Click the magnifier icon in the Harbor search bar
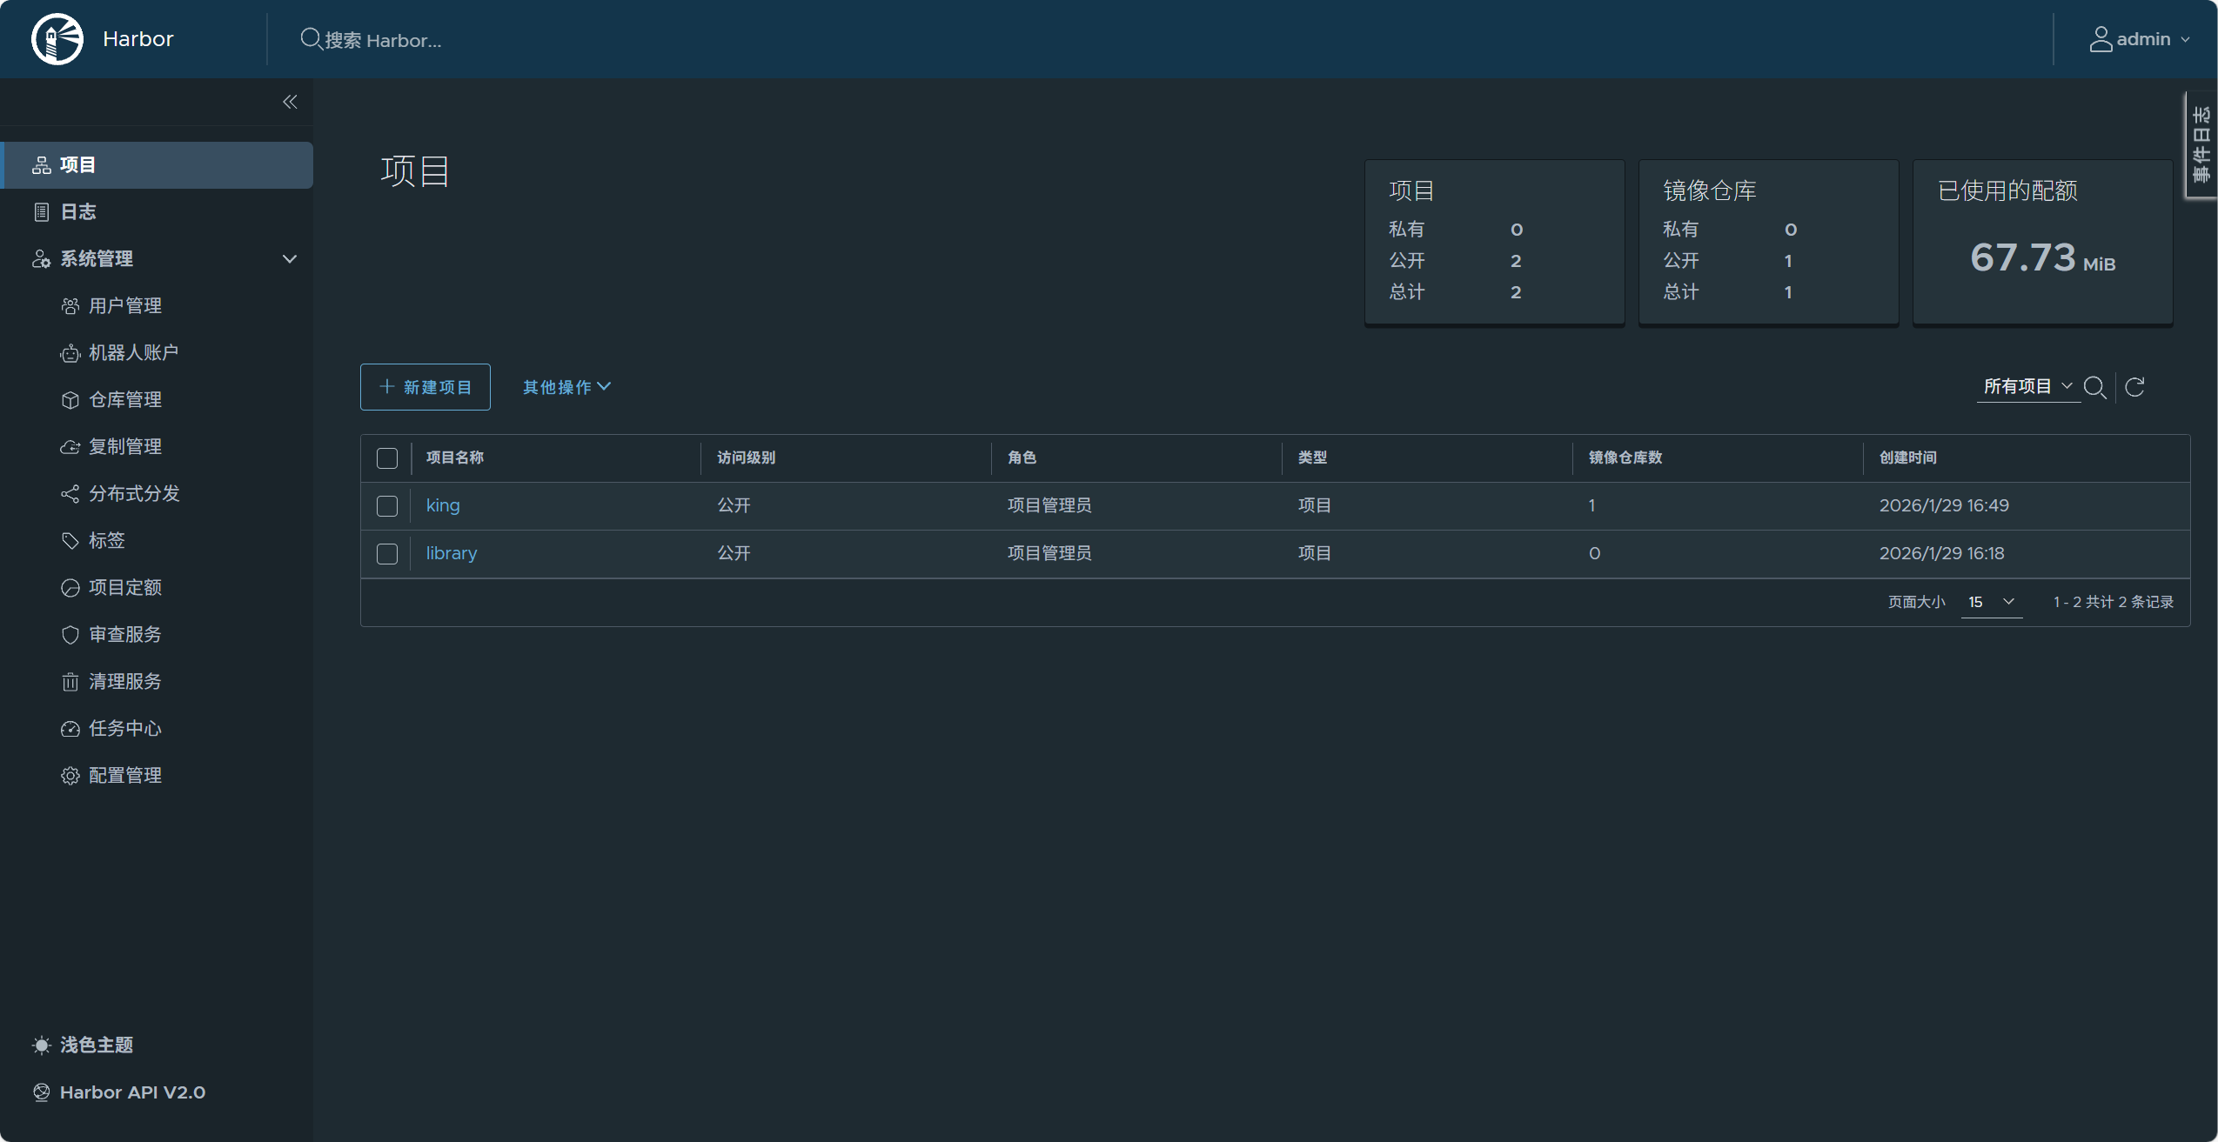The height and width of the screenshot is (1142, 2218). point(311,39)
